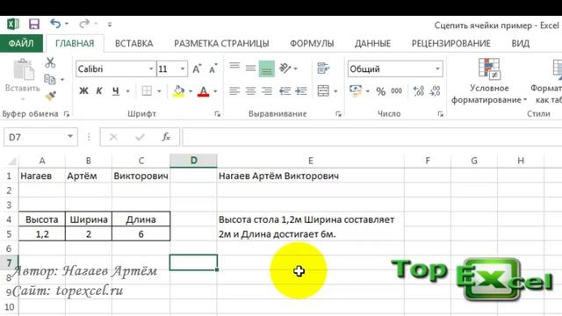Center text horizontally in cell
Screen dimensions: 562x316
click(250, 91)
